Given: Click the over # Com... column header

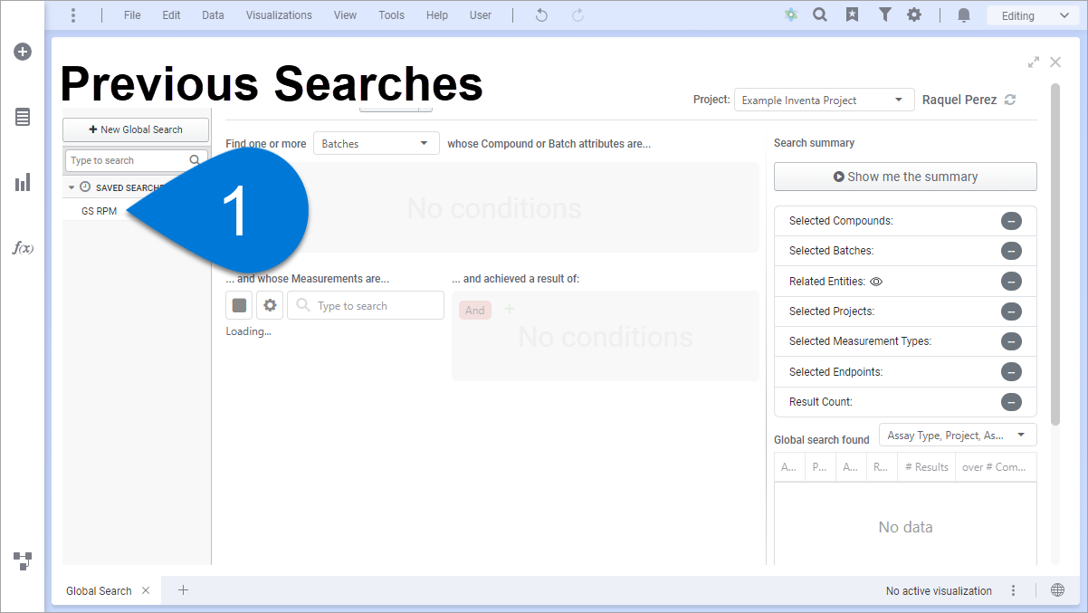Looking at the screenshot, I should 995,467.
